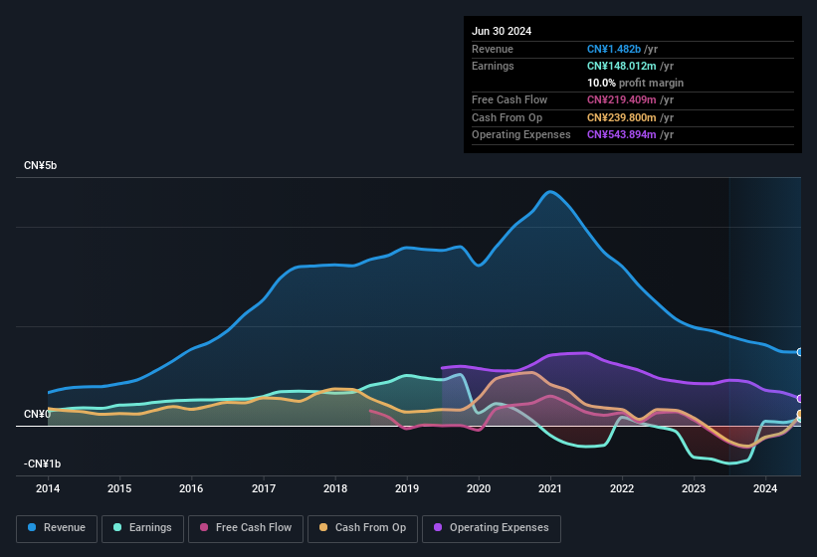Click the CN¥239.800m cash from op value
The width and height of the screenshot is (817, 557).
tap(622, 117)
